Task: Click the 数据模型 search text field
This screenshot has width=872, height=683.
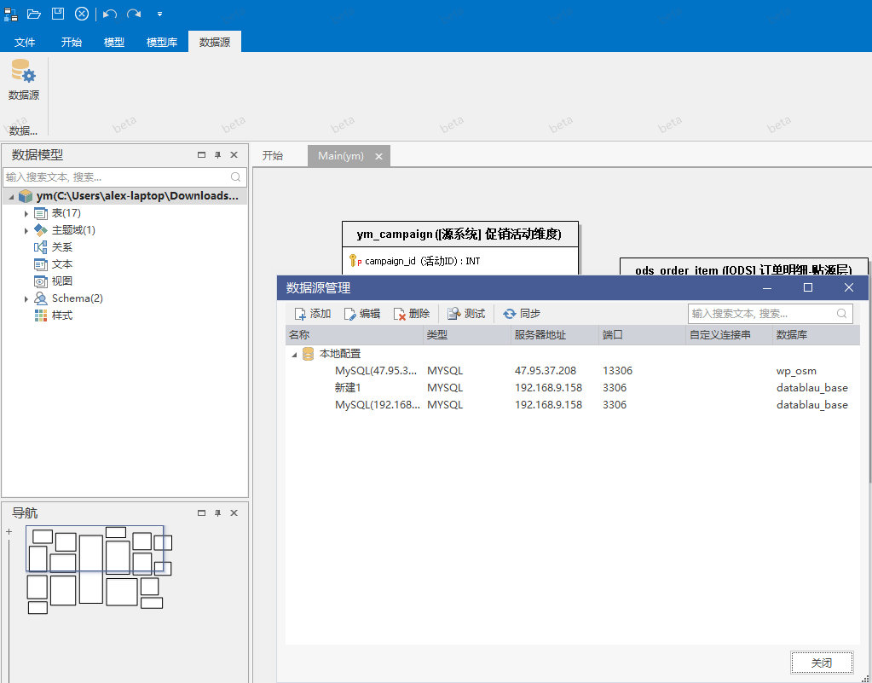Action: click(124, 177)
